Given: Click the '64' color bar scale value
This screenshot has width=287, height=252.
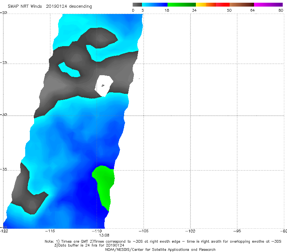Looking at the screenshot, I should pos(252,10).
